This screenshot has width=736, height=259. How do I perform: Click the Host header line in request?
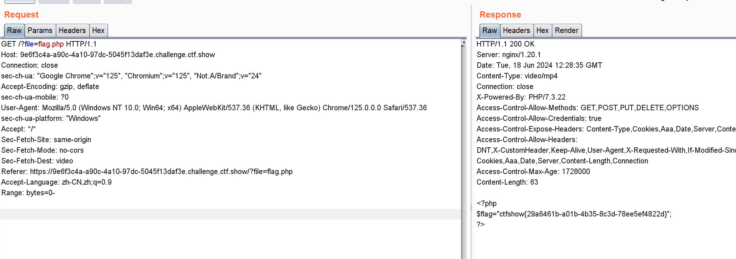(108, 55)
